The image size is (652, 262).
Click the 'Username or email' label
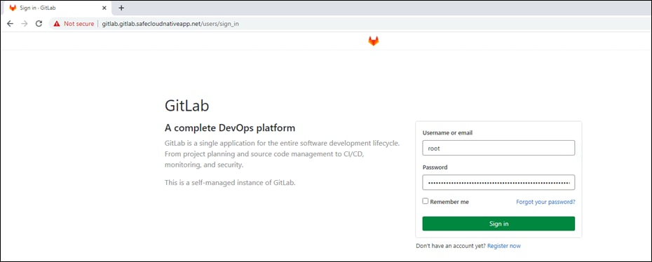tap(447, 133)
